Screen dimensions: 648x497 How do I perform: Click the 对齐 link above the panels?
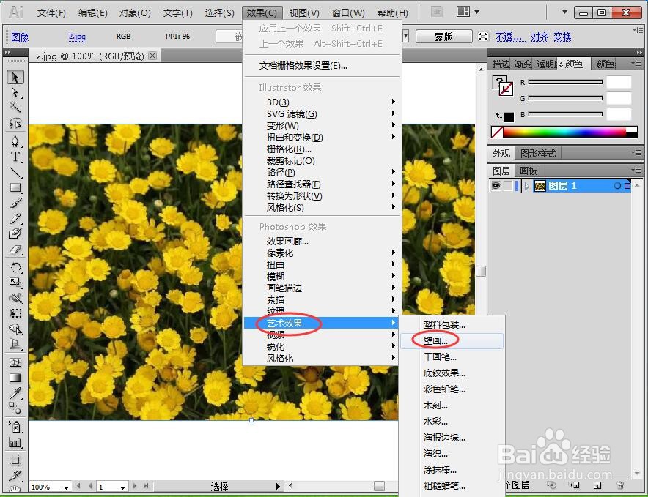coord(540,37)
